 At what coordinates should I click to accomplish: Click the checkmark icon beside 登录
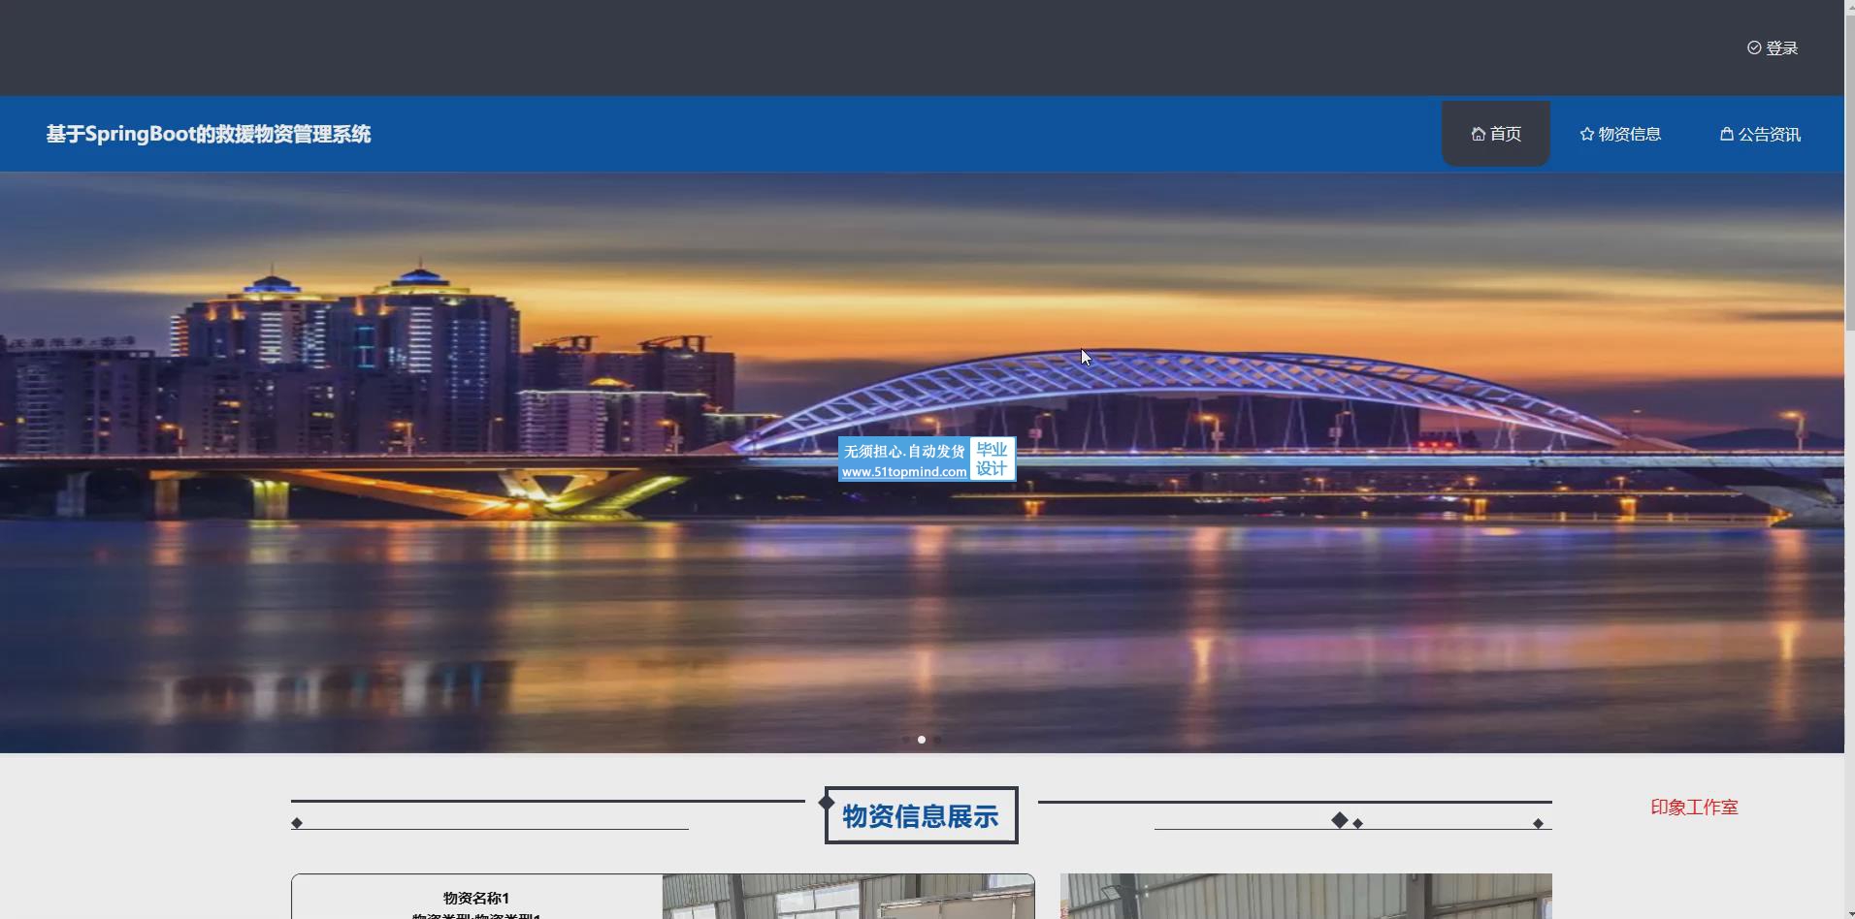pos(1754,48)
